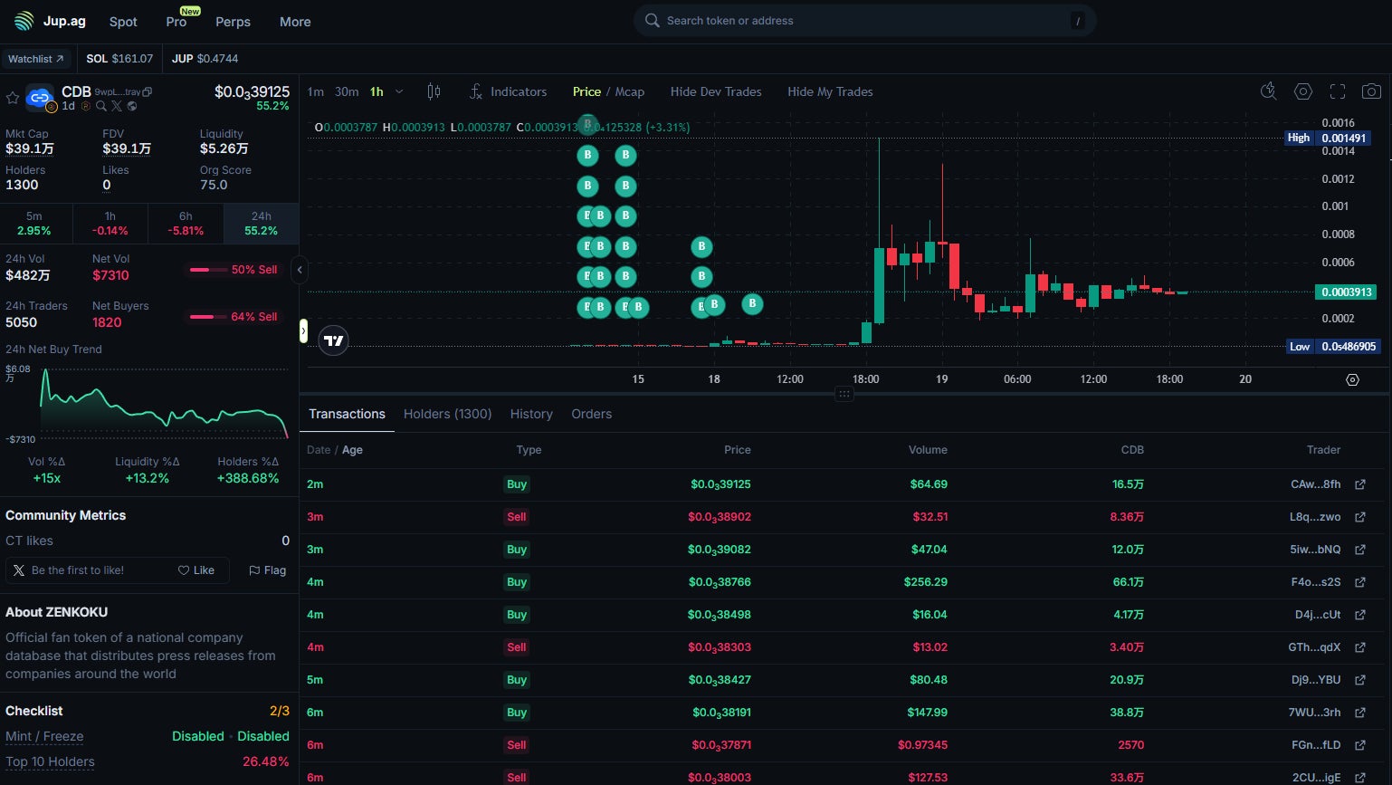1392x785 pixels.
Task: Click the current price label 0.0003913
Action: click(x=1347, y=292)
